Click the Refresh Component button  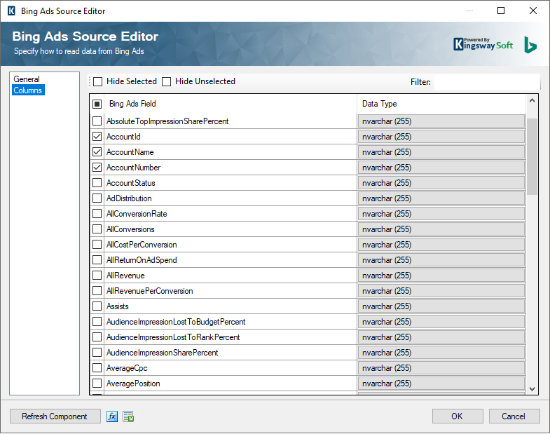55,416
